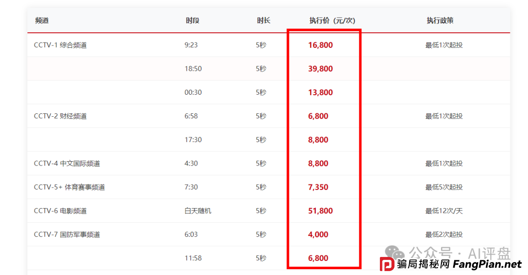The height and width of the screenshot is (275, 528).
Task: Select the CCTV-2 财经频道 channel name
Action: [60, 116]
